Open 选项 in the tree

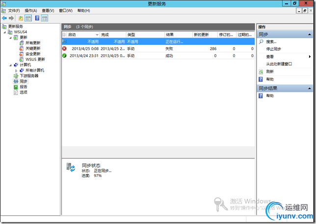click(24, 92)
